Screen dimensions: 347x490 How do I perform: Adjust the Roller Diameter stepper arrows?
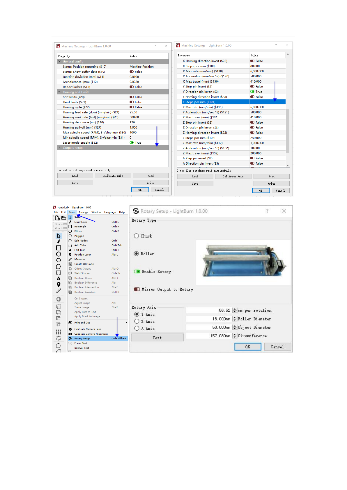pos(235,319)
